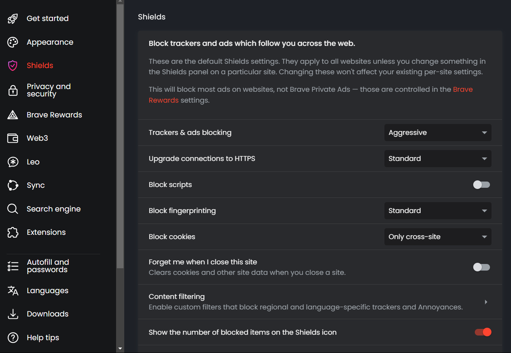The height and width of the screenshot is (353, 511).
Task: Open the Block fingerprinting dropdown
Action: 438,211
